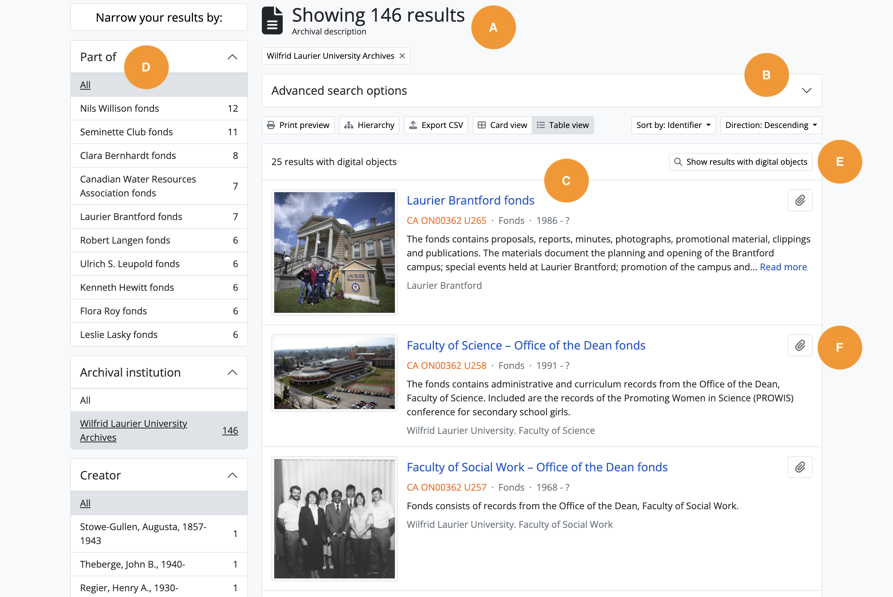Open the Laurier Brantford building thumbnail

pos(335,252)
